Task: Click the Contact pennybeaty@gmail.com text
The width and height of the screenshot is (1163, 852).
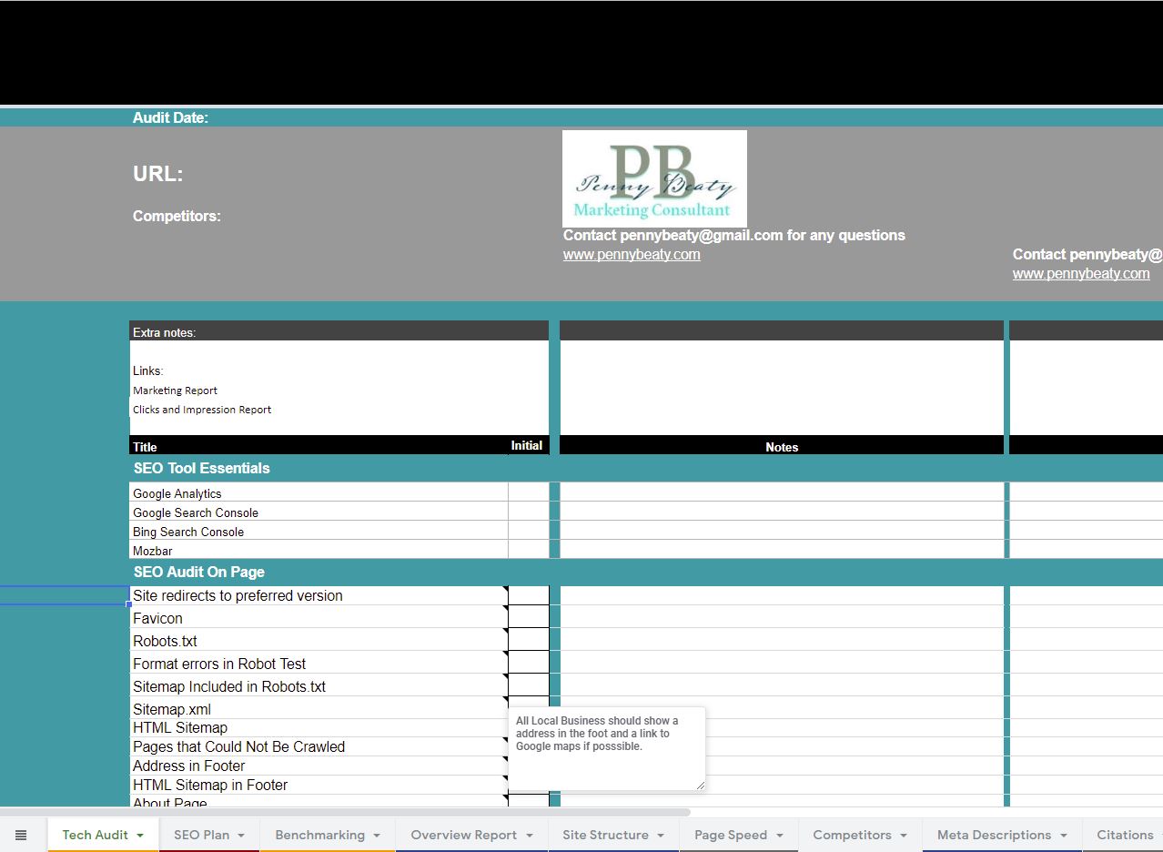Action: 733,235
